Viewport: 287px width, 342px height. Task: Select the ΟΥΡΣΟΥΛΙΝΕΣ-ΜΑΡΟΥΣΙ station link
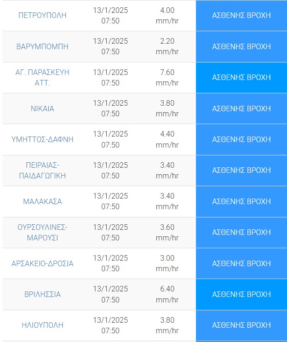(42, 232)
